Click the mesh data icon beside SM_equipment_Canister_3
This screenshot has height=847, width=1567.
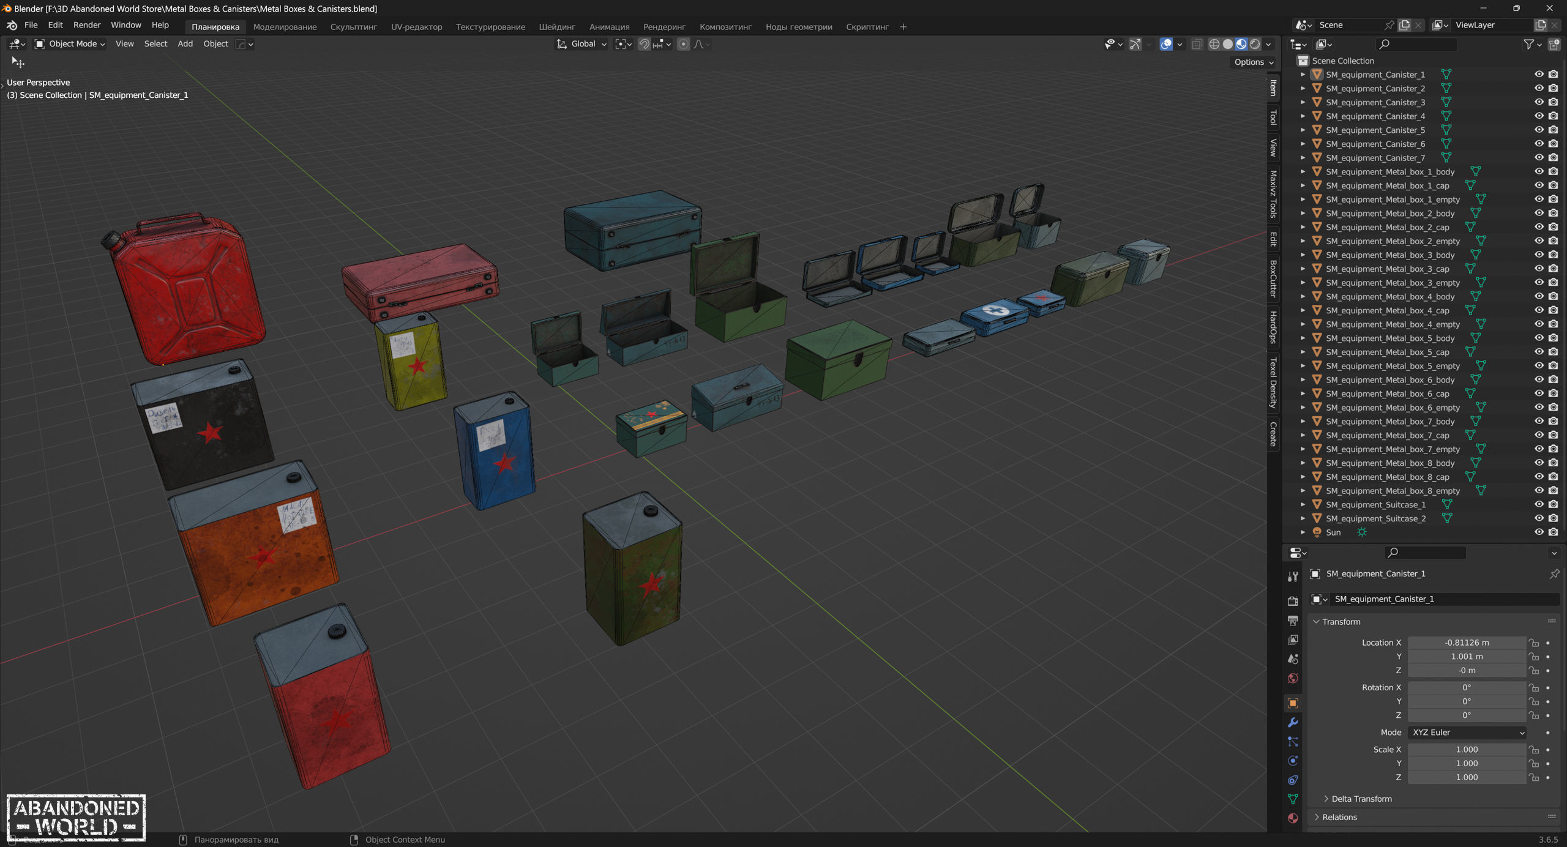point(1446,102)
